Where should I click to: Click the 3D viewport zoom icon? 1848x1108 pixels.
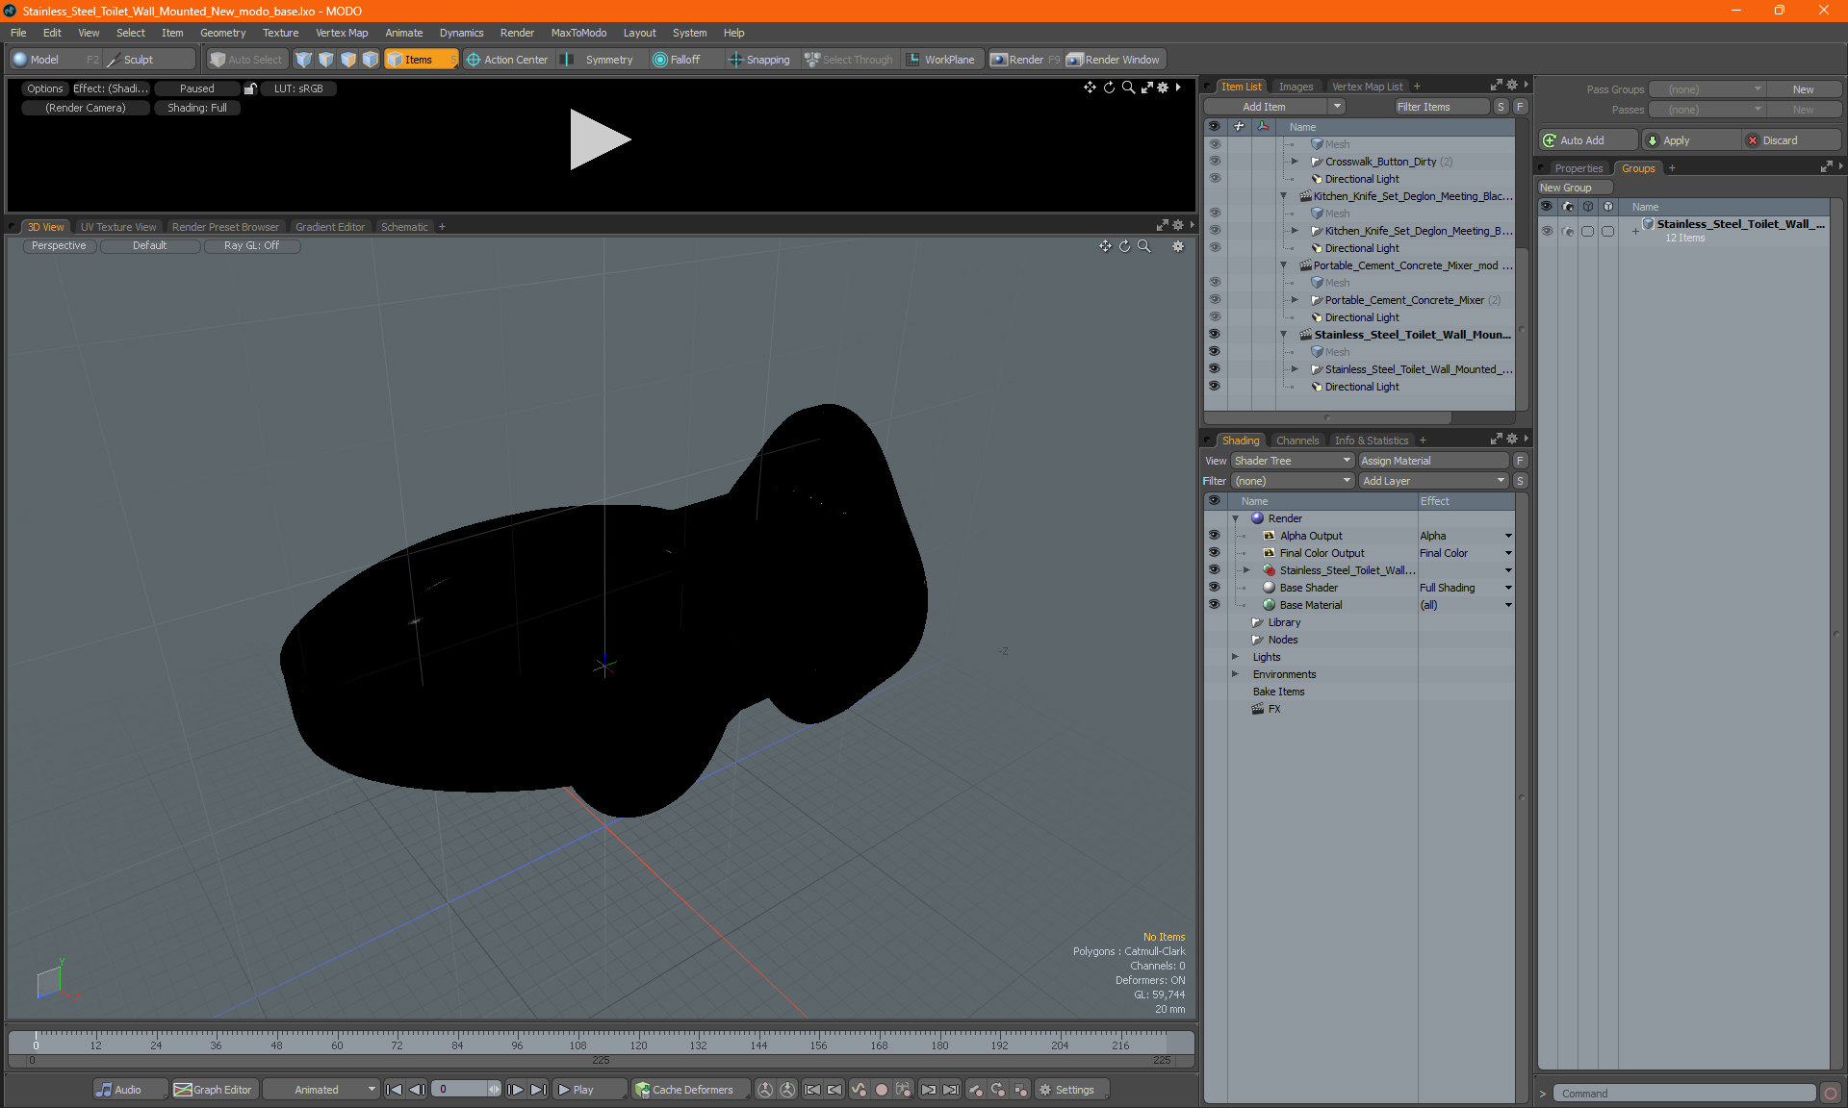coord(1144,246)
